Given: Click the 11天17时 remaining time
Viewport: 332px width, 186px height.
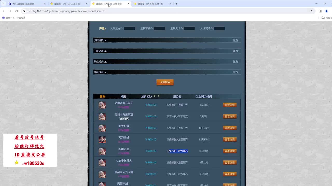Looking at the screenshot, I should [204, 139].
